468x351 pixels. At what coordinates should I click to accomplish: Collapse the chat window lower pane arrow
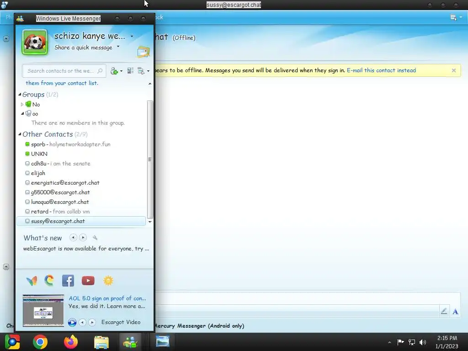coord(6,266)
